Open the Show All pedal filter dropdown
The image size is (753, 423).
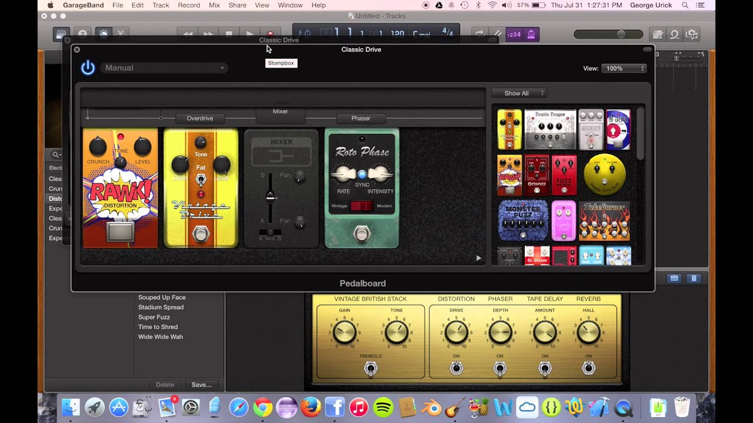point(519,93)
